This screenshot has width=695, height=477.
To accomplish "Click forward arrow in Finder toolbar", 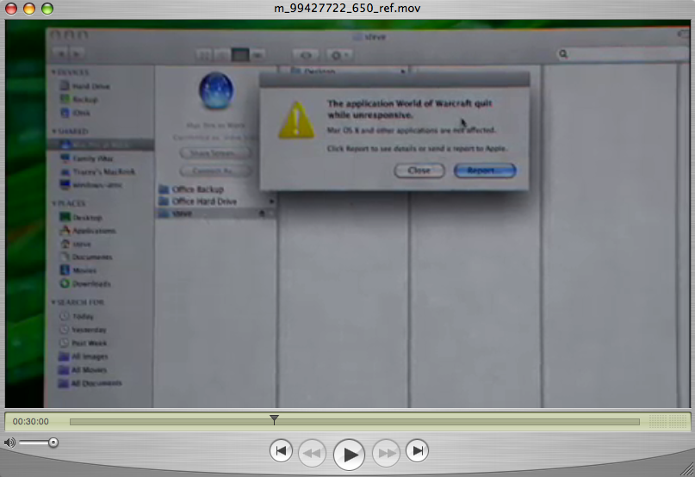I will click(77, 54).
